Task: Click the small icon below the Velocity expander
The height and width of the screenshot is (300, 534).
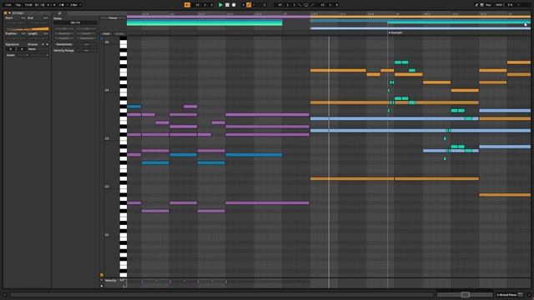Action: [102, 286]
